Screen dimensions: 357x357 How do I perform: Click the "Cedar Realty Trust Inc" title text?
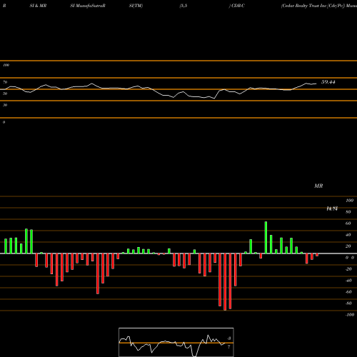tap(304, 6)
